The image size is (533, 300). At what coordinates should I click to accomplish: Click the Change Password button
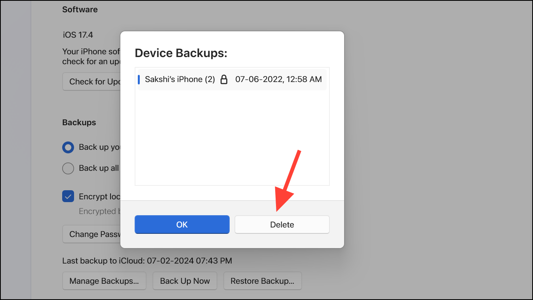(x=92, y=234)
